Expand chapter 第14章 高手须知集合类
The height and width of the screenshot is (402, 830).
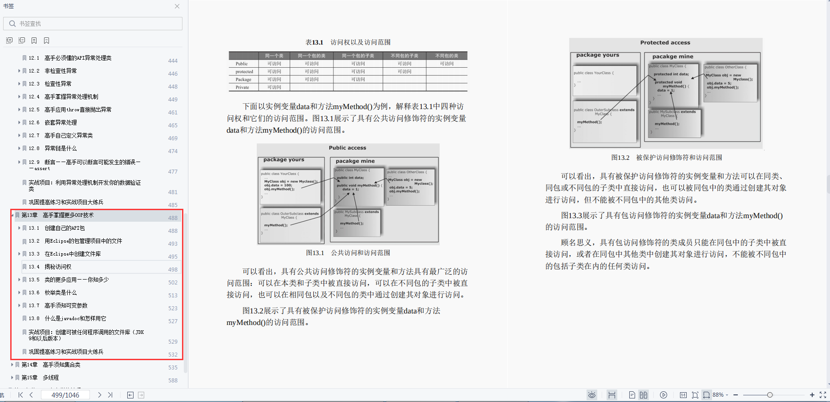click(x=12, y=365)
